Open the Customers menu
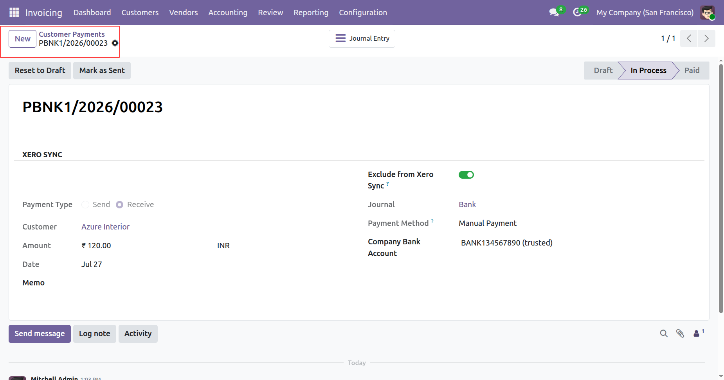Viewport: 724px width, 380px height. point(140,13)
